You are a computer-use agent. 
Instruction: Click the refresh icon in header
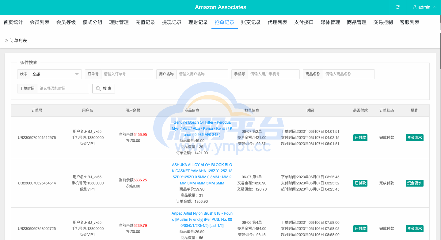pyautogui.click(x=397, y=7)
